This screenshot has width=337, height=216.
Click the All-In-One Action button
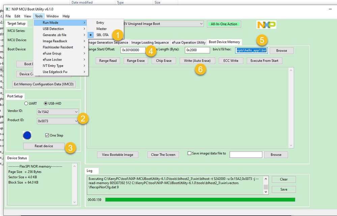click(x=224, y=24)
